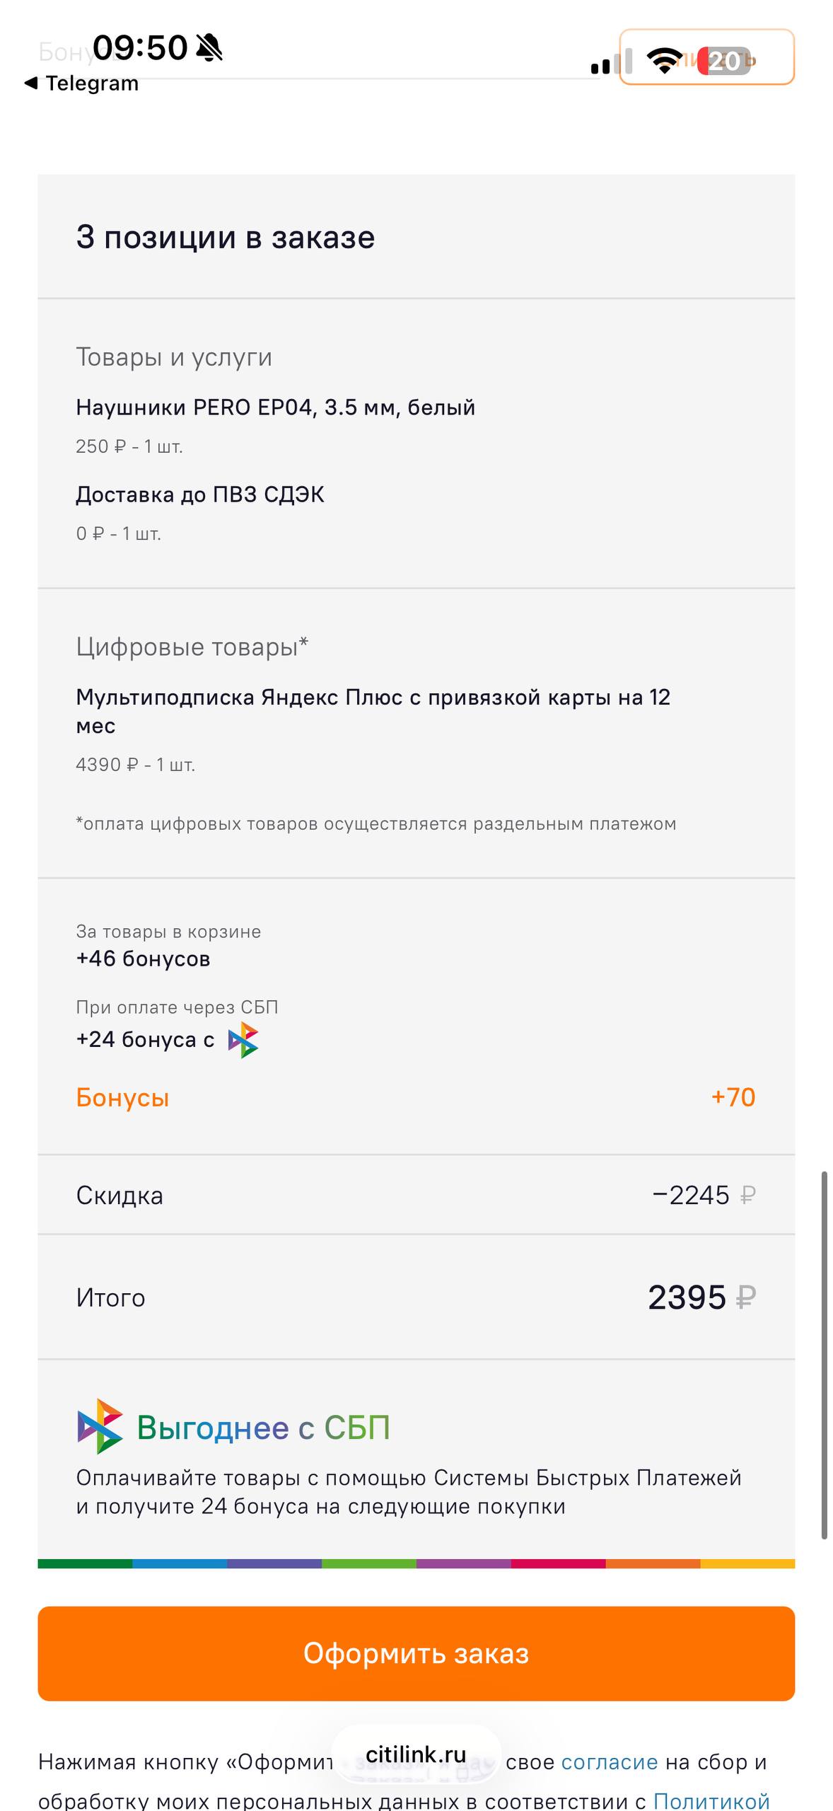Tap the orange Бонусы label
The image size is (833, 1811).
tap(123, 1097)
